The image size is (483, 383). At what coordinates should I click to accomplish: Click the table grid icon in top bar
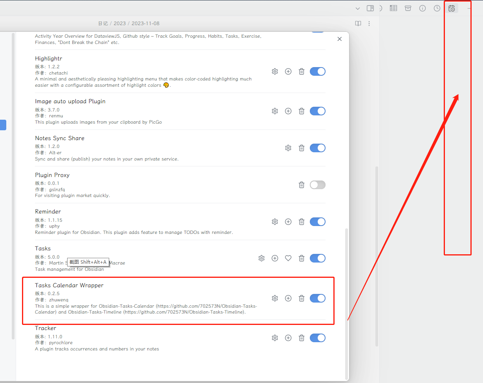[x=393, y=8]
